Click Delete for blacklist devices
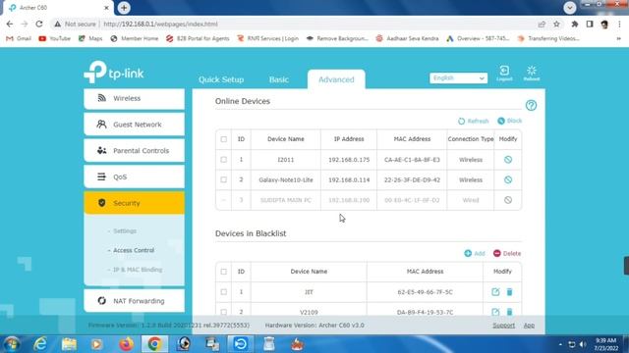 (507, 253)
